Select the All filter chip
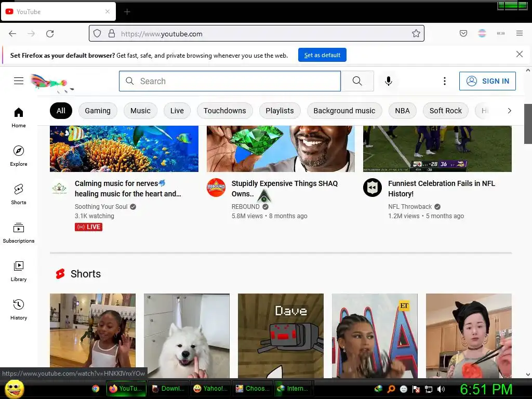The image size is (532, 399). [x=61, y=111]
